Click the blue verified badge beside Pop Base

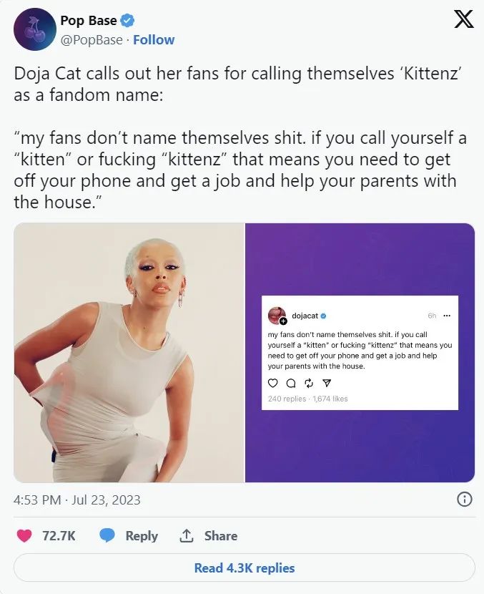click(x=127, y=21)
